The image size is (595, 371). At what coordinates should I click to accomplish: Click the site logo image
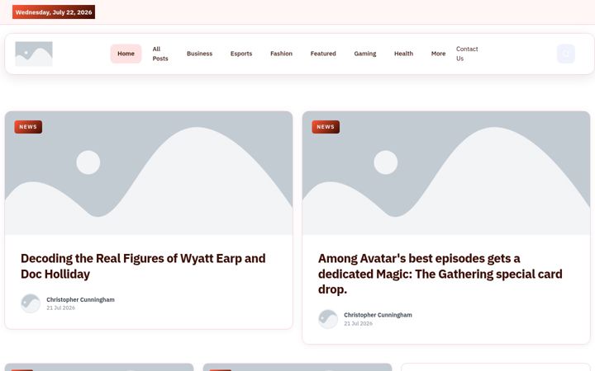(x=34, y=54)
